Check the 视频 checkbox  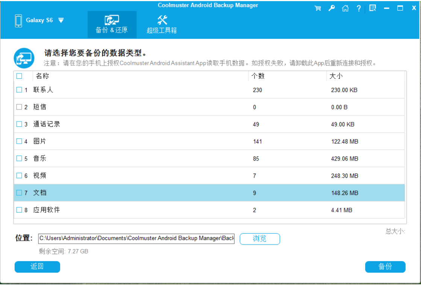[19, 175]
